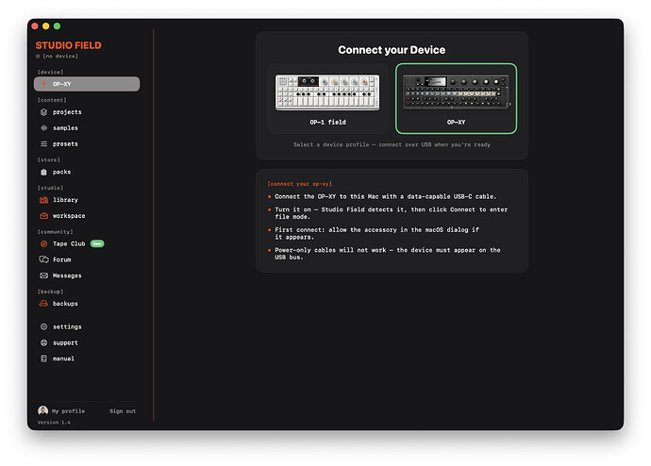Open settings
This screenshot has width=651, height=466.
(x=87, y=327)
